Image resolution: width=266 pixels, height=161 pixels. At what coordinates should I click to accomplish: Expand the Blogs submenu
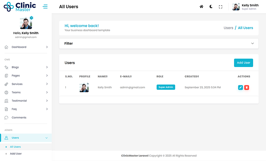26,67
